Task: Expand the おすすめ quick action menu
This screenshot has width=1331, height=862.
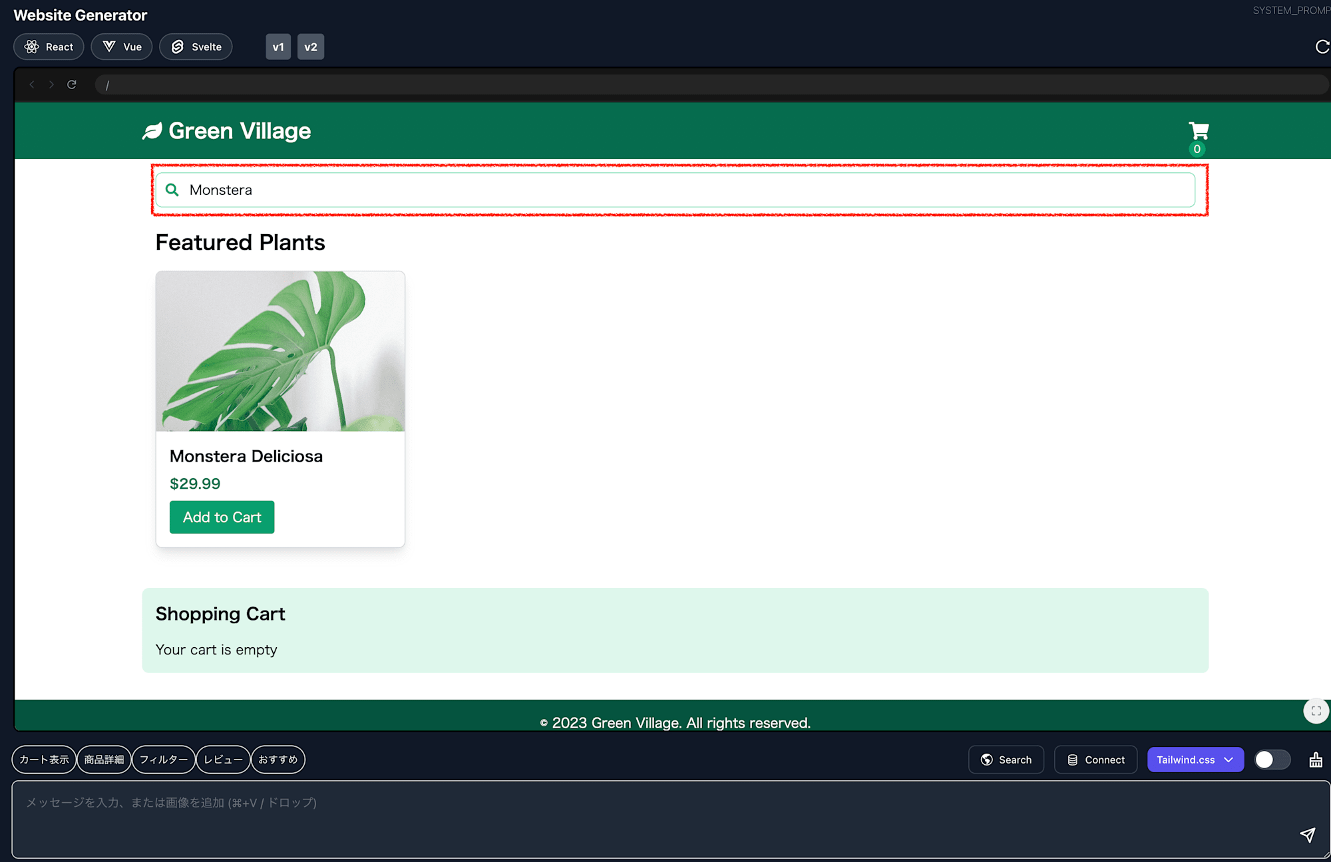Action: (x=278, y=759)
